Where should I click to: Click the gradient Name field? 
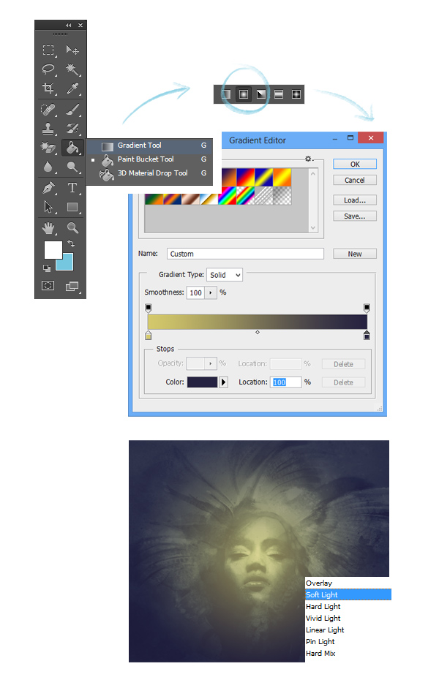click(245, 254)
